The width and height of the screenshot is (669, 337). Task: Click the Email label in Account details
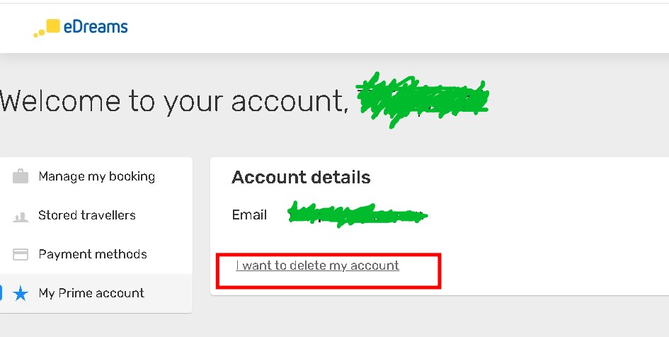click(249, 215)
